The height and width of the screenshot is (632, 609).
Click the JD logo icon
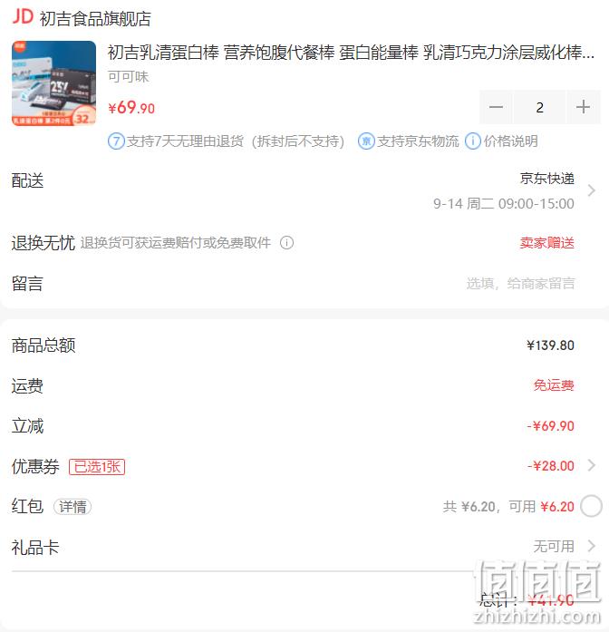23,17
